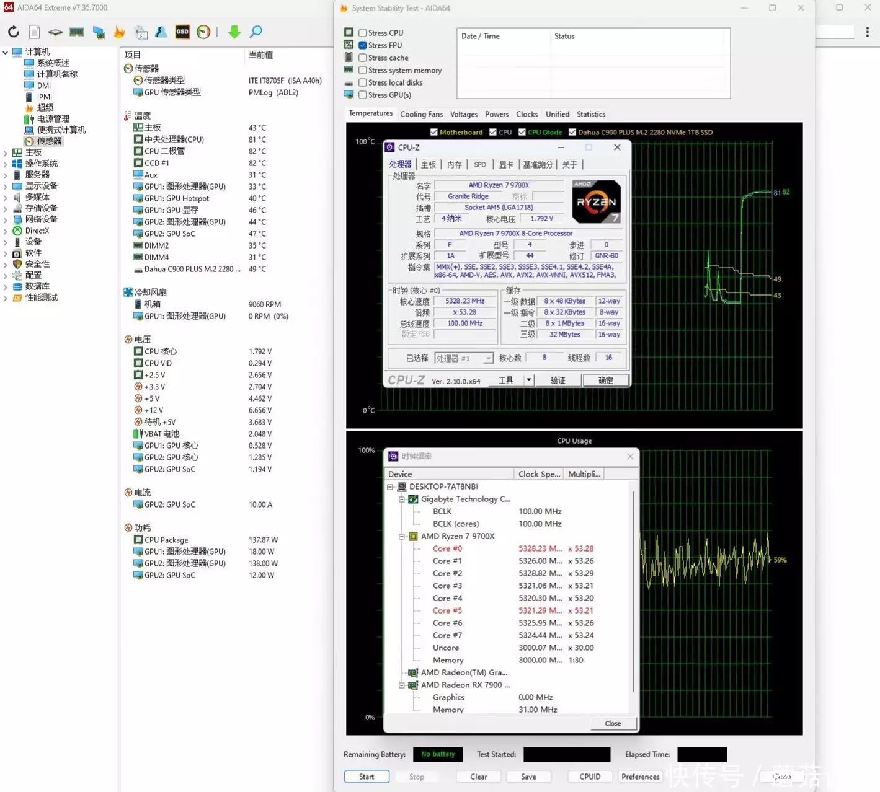
Task: Open the 内存 tab in CPU-Z
Action: click(455, 164)
